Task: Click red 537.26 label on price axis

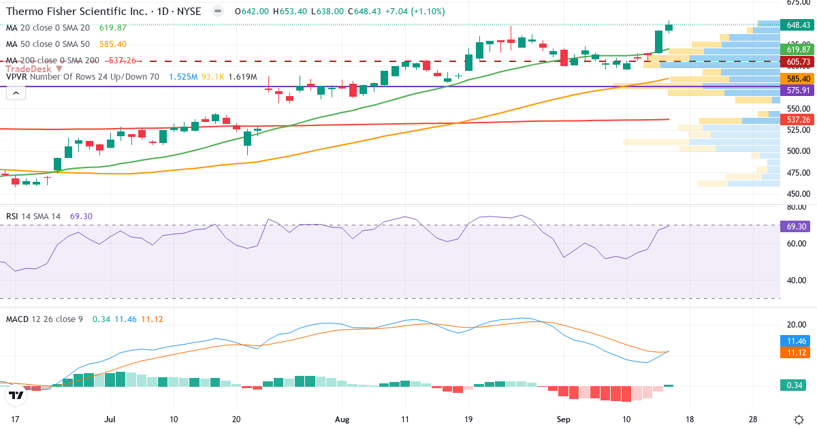Action: pos(798,119)
